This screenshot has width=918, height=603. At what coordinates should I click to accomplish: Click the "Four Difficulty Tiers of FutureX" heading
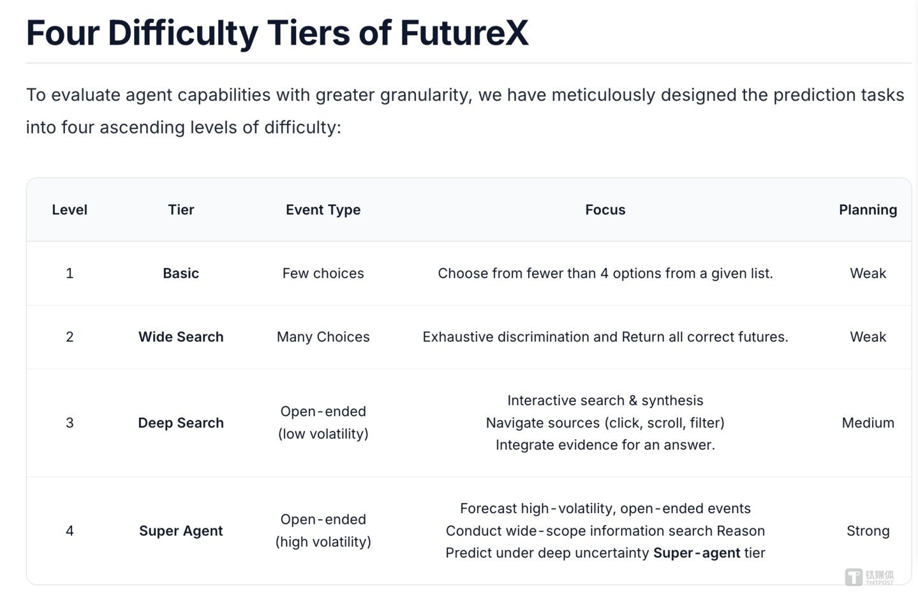coord(278,33)
